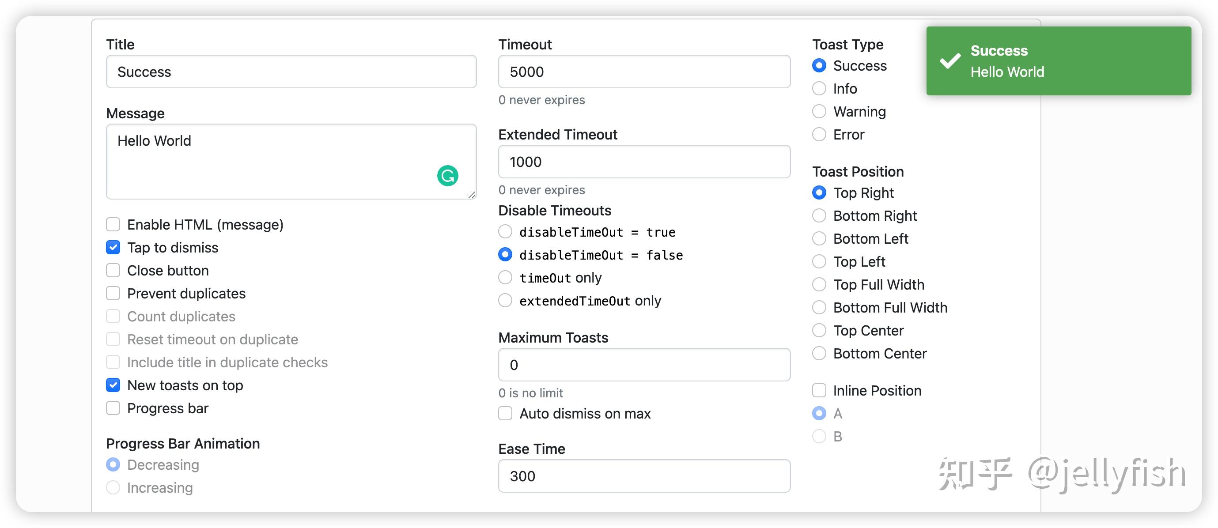This screenshot has width=1218, height=528.
Task: Click the checkmark icon on Success toast
Action: coord(949,61)
